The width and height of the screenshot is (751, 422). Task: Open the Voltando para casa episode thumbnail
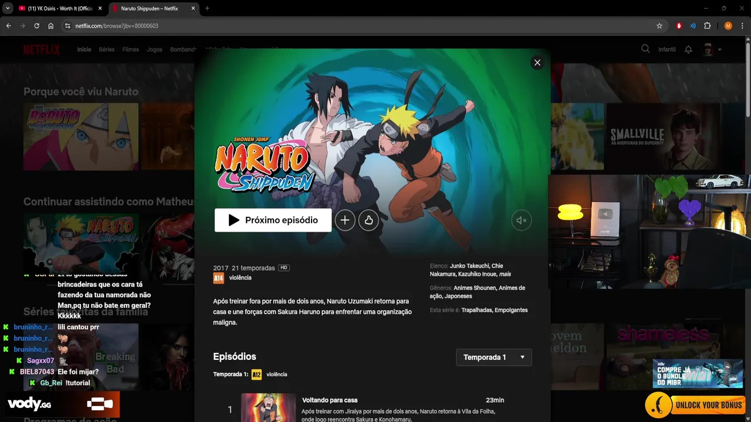pyautogui.click(x=269, y=408)
